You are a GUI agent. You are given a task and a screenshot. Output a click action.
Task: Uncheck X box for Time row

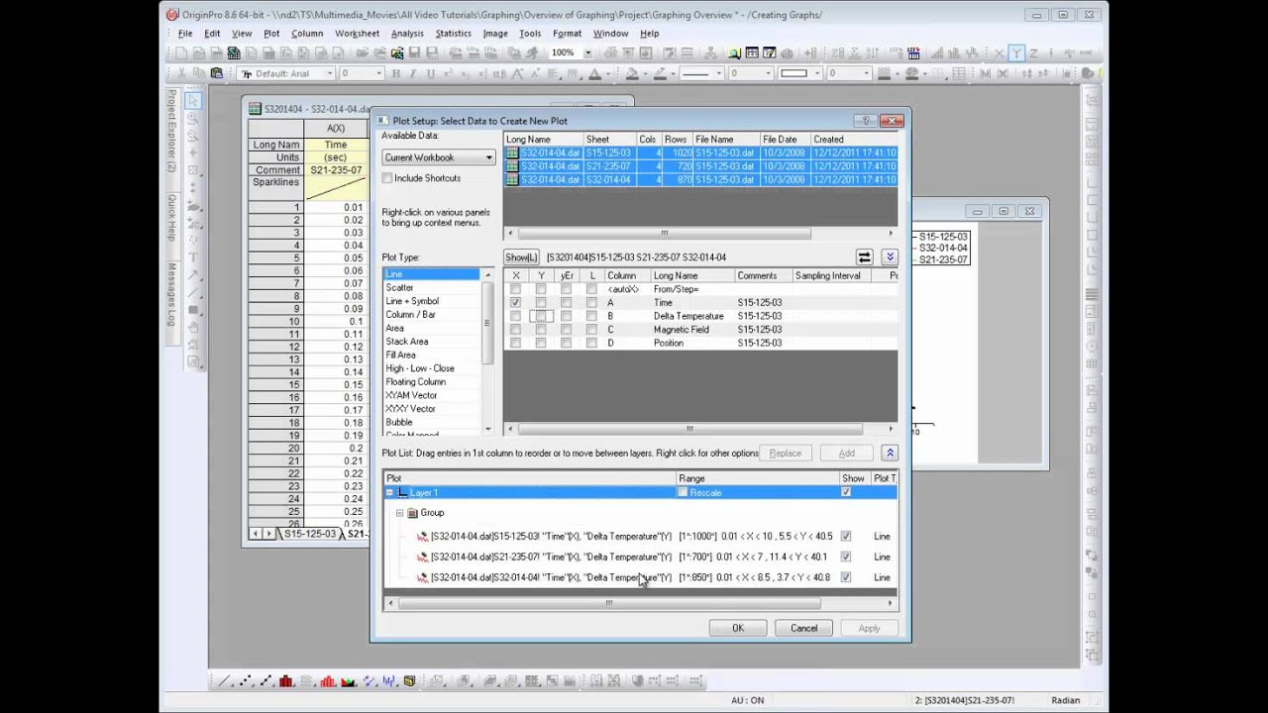click(515, 303)
